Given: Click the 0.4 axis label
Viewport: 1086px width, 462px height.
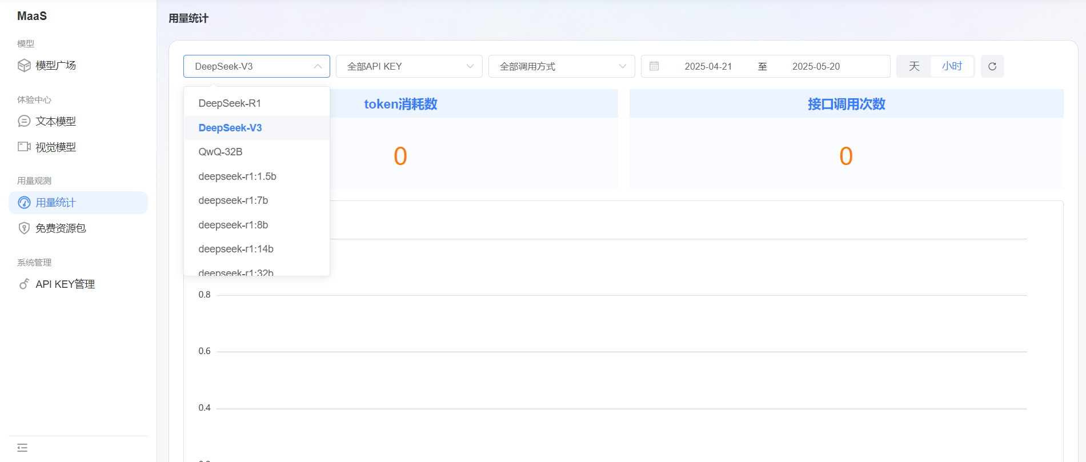Looking at the screenshot, I should 205,408.
